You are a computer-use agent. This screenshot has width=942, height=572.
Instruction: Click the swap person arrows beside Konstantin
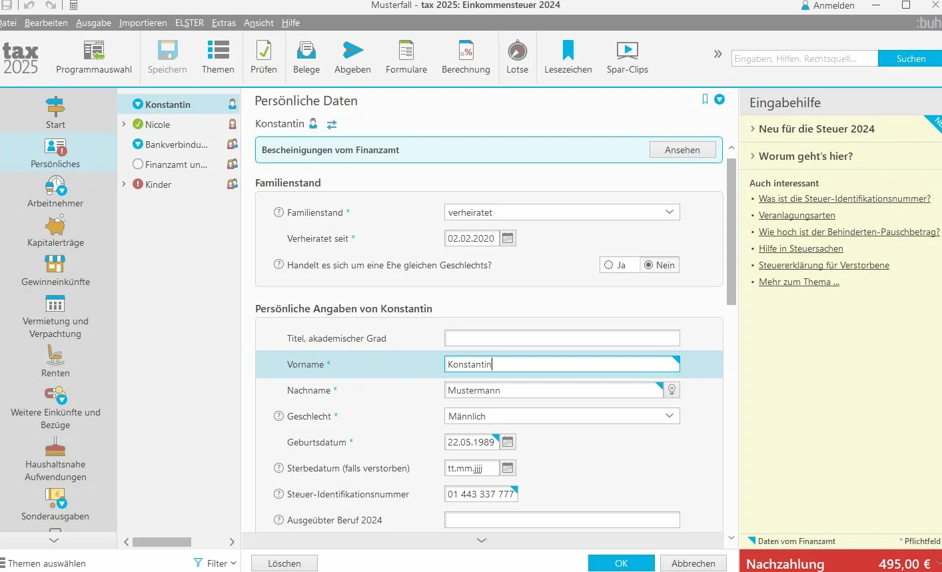(332, 125)
